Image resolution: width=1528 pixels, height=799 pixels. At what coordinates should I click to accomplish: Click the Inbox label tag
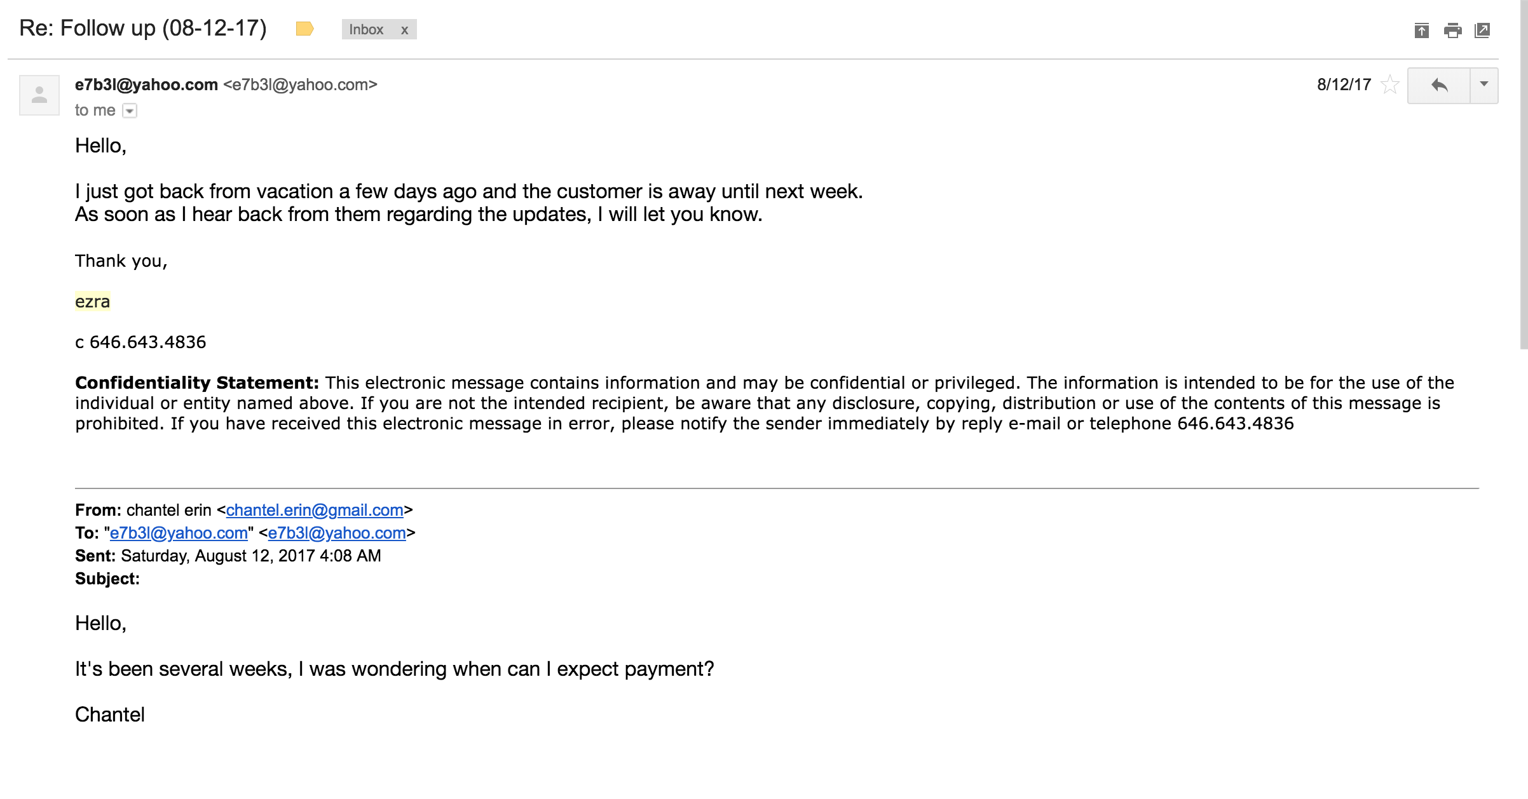(x=366, y=30)
